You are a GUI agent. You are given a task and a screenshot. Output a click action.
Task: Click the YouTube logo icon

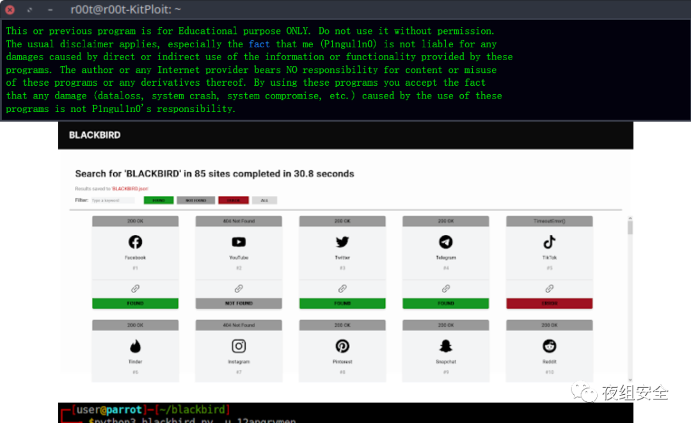239,242
